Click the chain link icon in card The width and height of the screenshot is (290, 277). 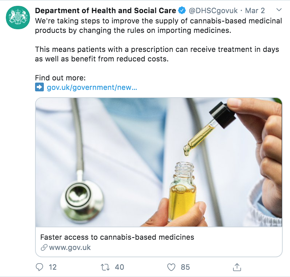pyautogui.click(x=44, y=247)
